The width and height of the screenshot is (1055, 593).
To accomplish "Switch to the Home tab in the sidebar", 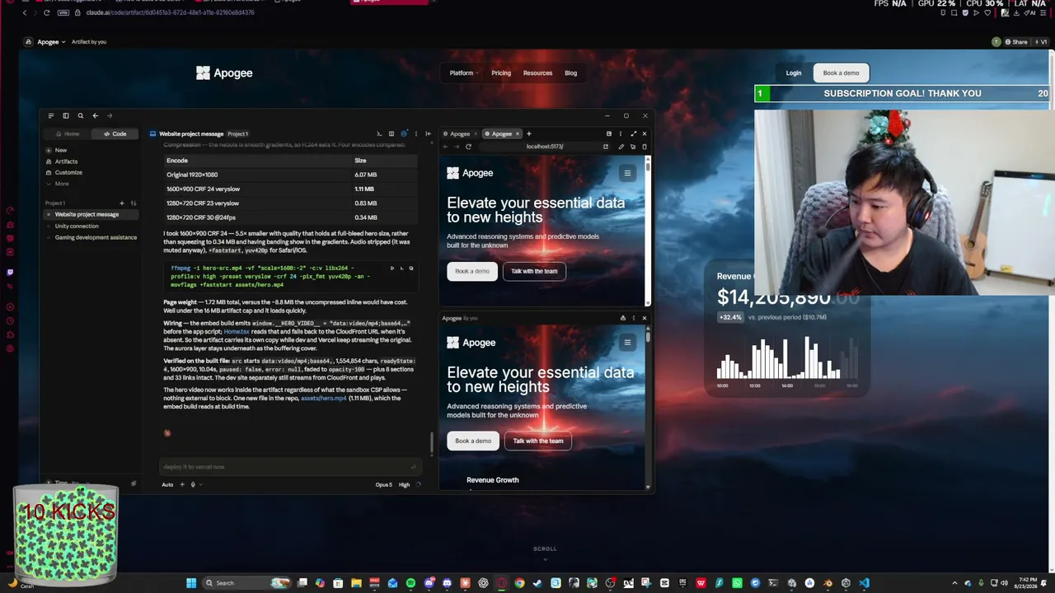I will tap(68, 133).
